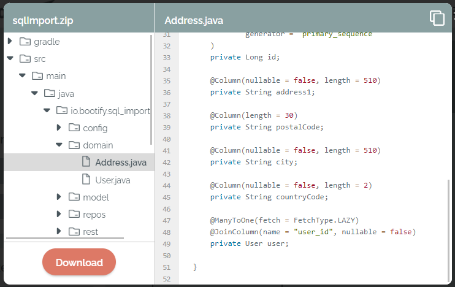Expand the model folder arrow
The height and width of the screenshot is (287, 455).
click(59, 197)
